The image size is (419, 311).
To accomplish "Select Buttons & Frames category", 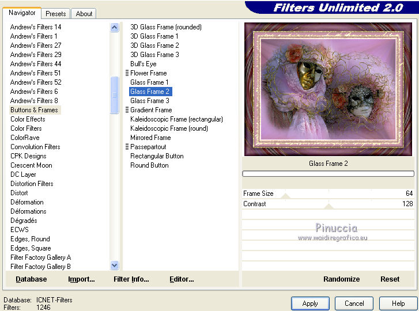I will (34, 110).
